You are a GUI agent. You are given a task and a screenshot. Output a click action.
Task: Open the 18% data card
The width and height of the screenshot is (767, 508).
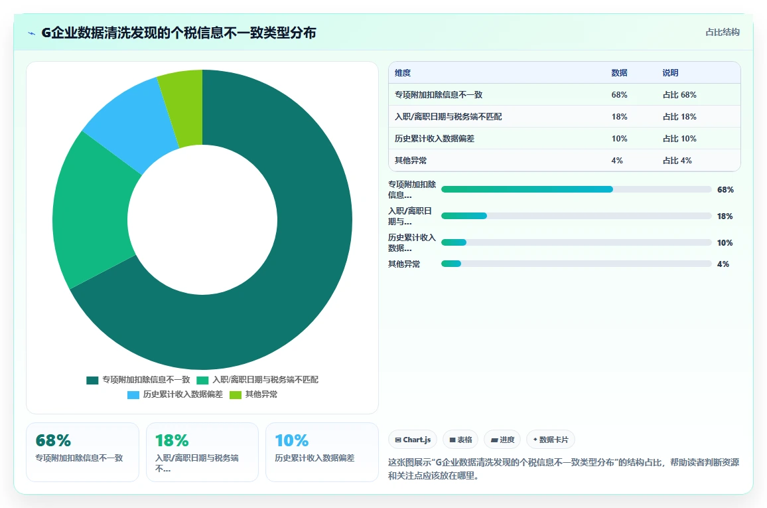[x=202, y=452]
